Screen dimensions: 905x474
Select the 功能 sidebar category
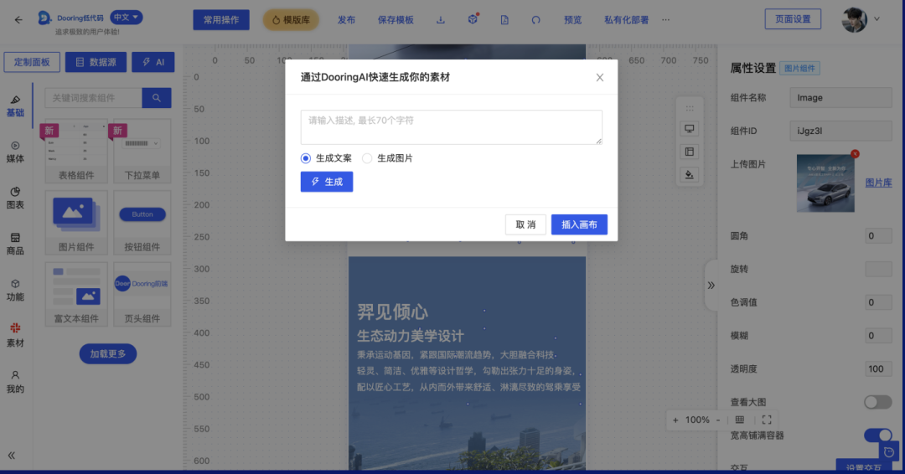(15, 290)
